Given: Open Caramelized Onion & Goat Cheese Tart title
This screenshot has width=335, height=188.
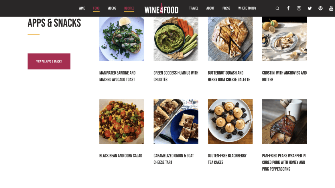Looking at the screenshot, I should [x=174, y=159].
